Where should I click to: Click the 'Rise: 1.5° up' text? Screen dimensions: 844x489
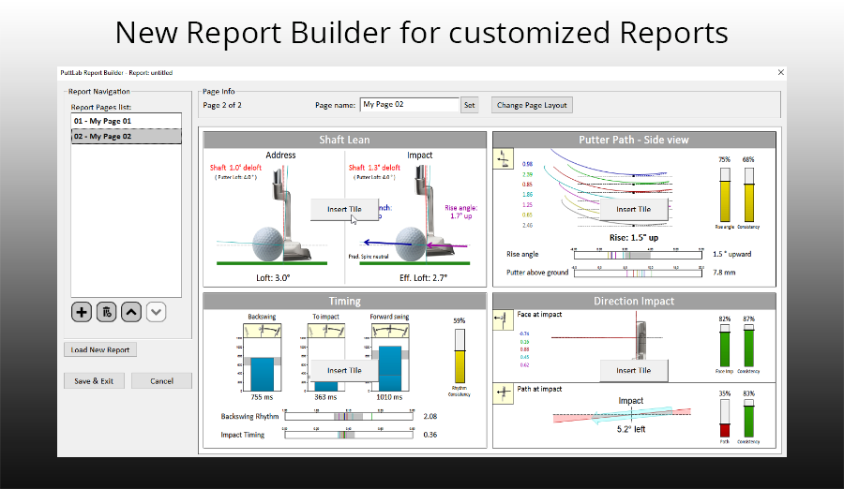[x=634, y=237]
